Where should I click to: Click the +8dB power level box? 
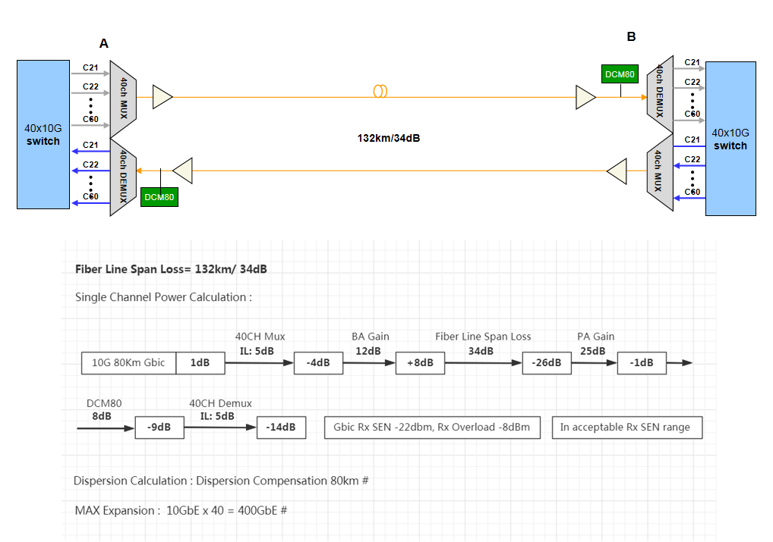click(x=420, y=363)
